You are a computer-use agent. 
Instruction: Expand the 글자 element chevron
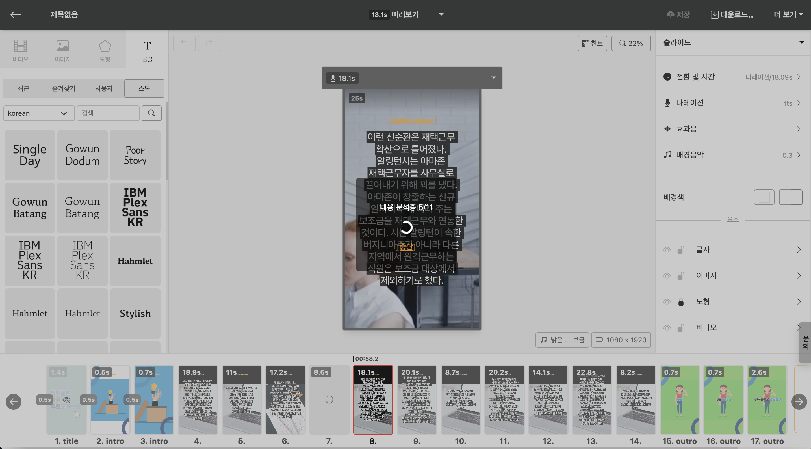click(799, 250)
